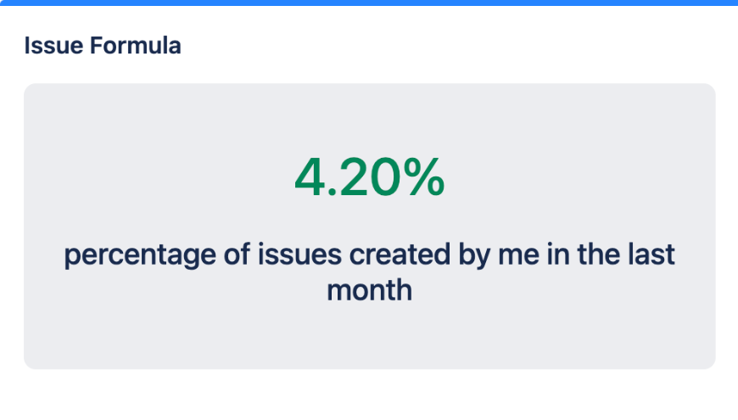Click the Issue Formula gadget title
738x420 pixels.
[103, 46]
